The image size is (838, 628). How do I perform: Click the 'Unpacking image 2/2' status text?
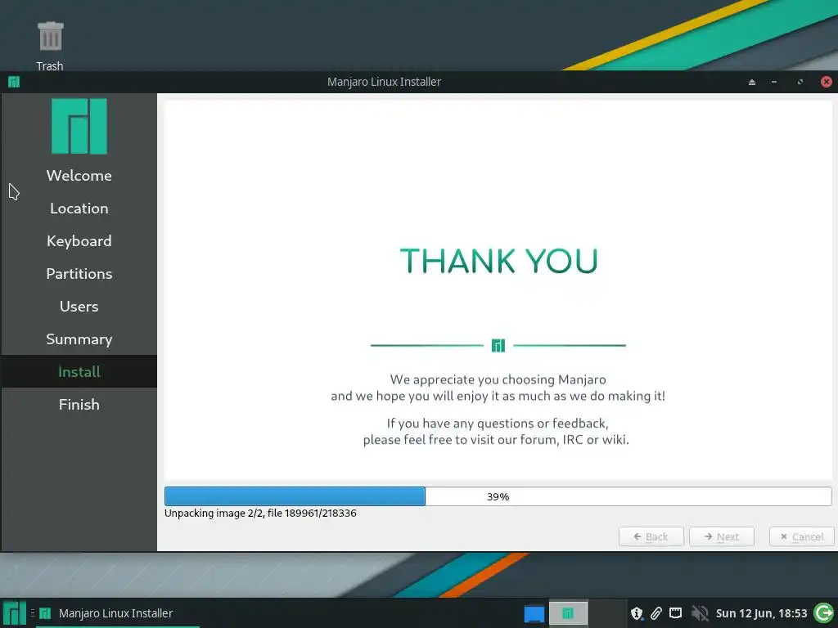click(260, 514)
